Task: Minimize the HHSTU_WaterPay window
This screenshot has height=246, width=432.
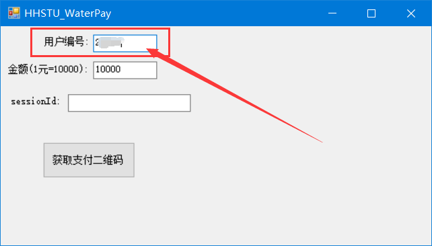Action: (x=332, y=13)
